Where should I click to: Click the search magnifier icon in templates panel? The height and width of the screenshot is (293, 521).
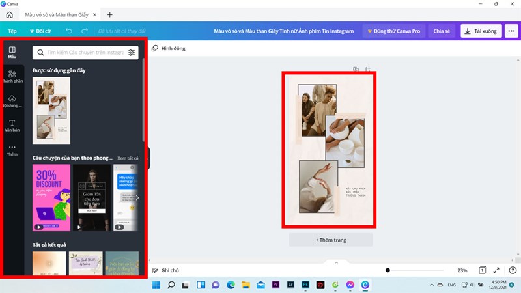click(40, 53)
